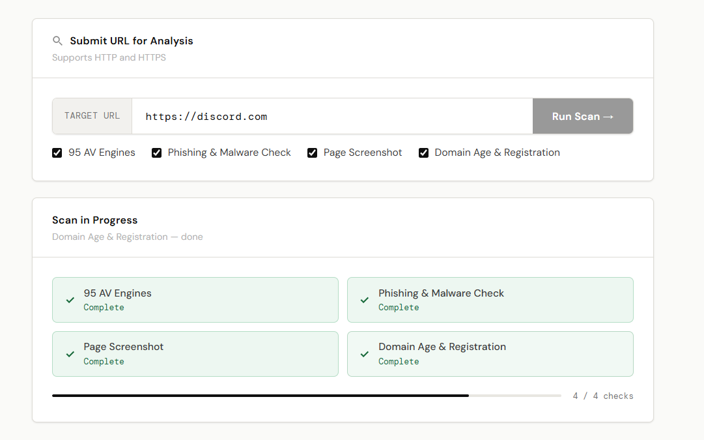This screenshot has height=440, width=704.
Task: Uncheck the 95 AV Engines checkbox
Action: (x=57, y=153)
